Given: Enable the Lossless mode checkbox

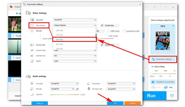Looking at the screenshot, I should 124,31.
